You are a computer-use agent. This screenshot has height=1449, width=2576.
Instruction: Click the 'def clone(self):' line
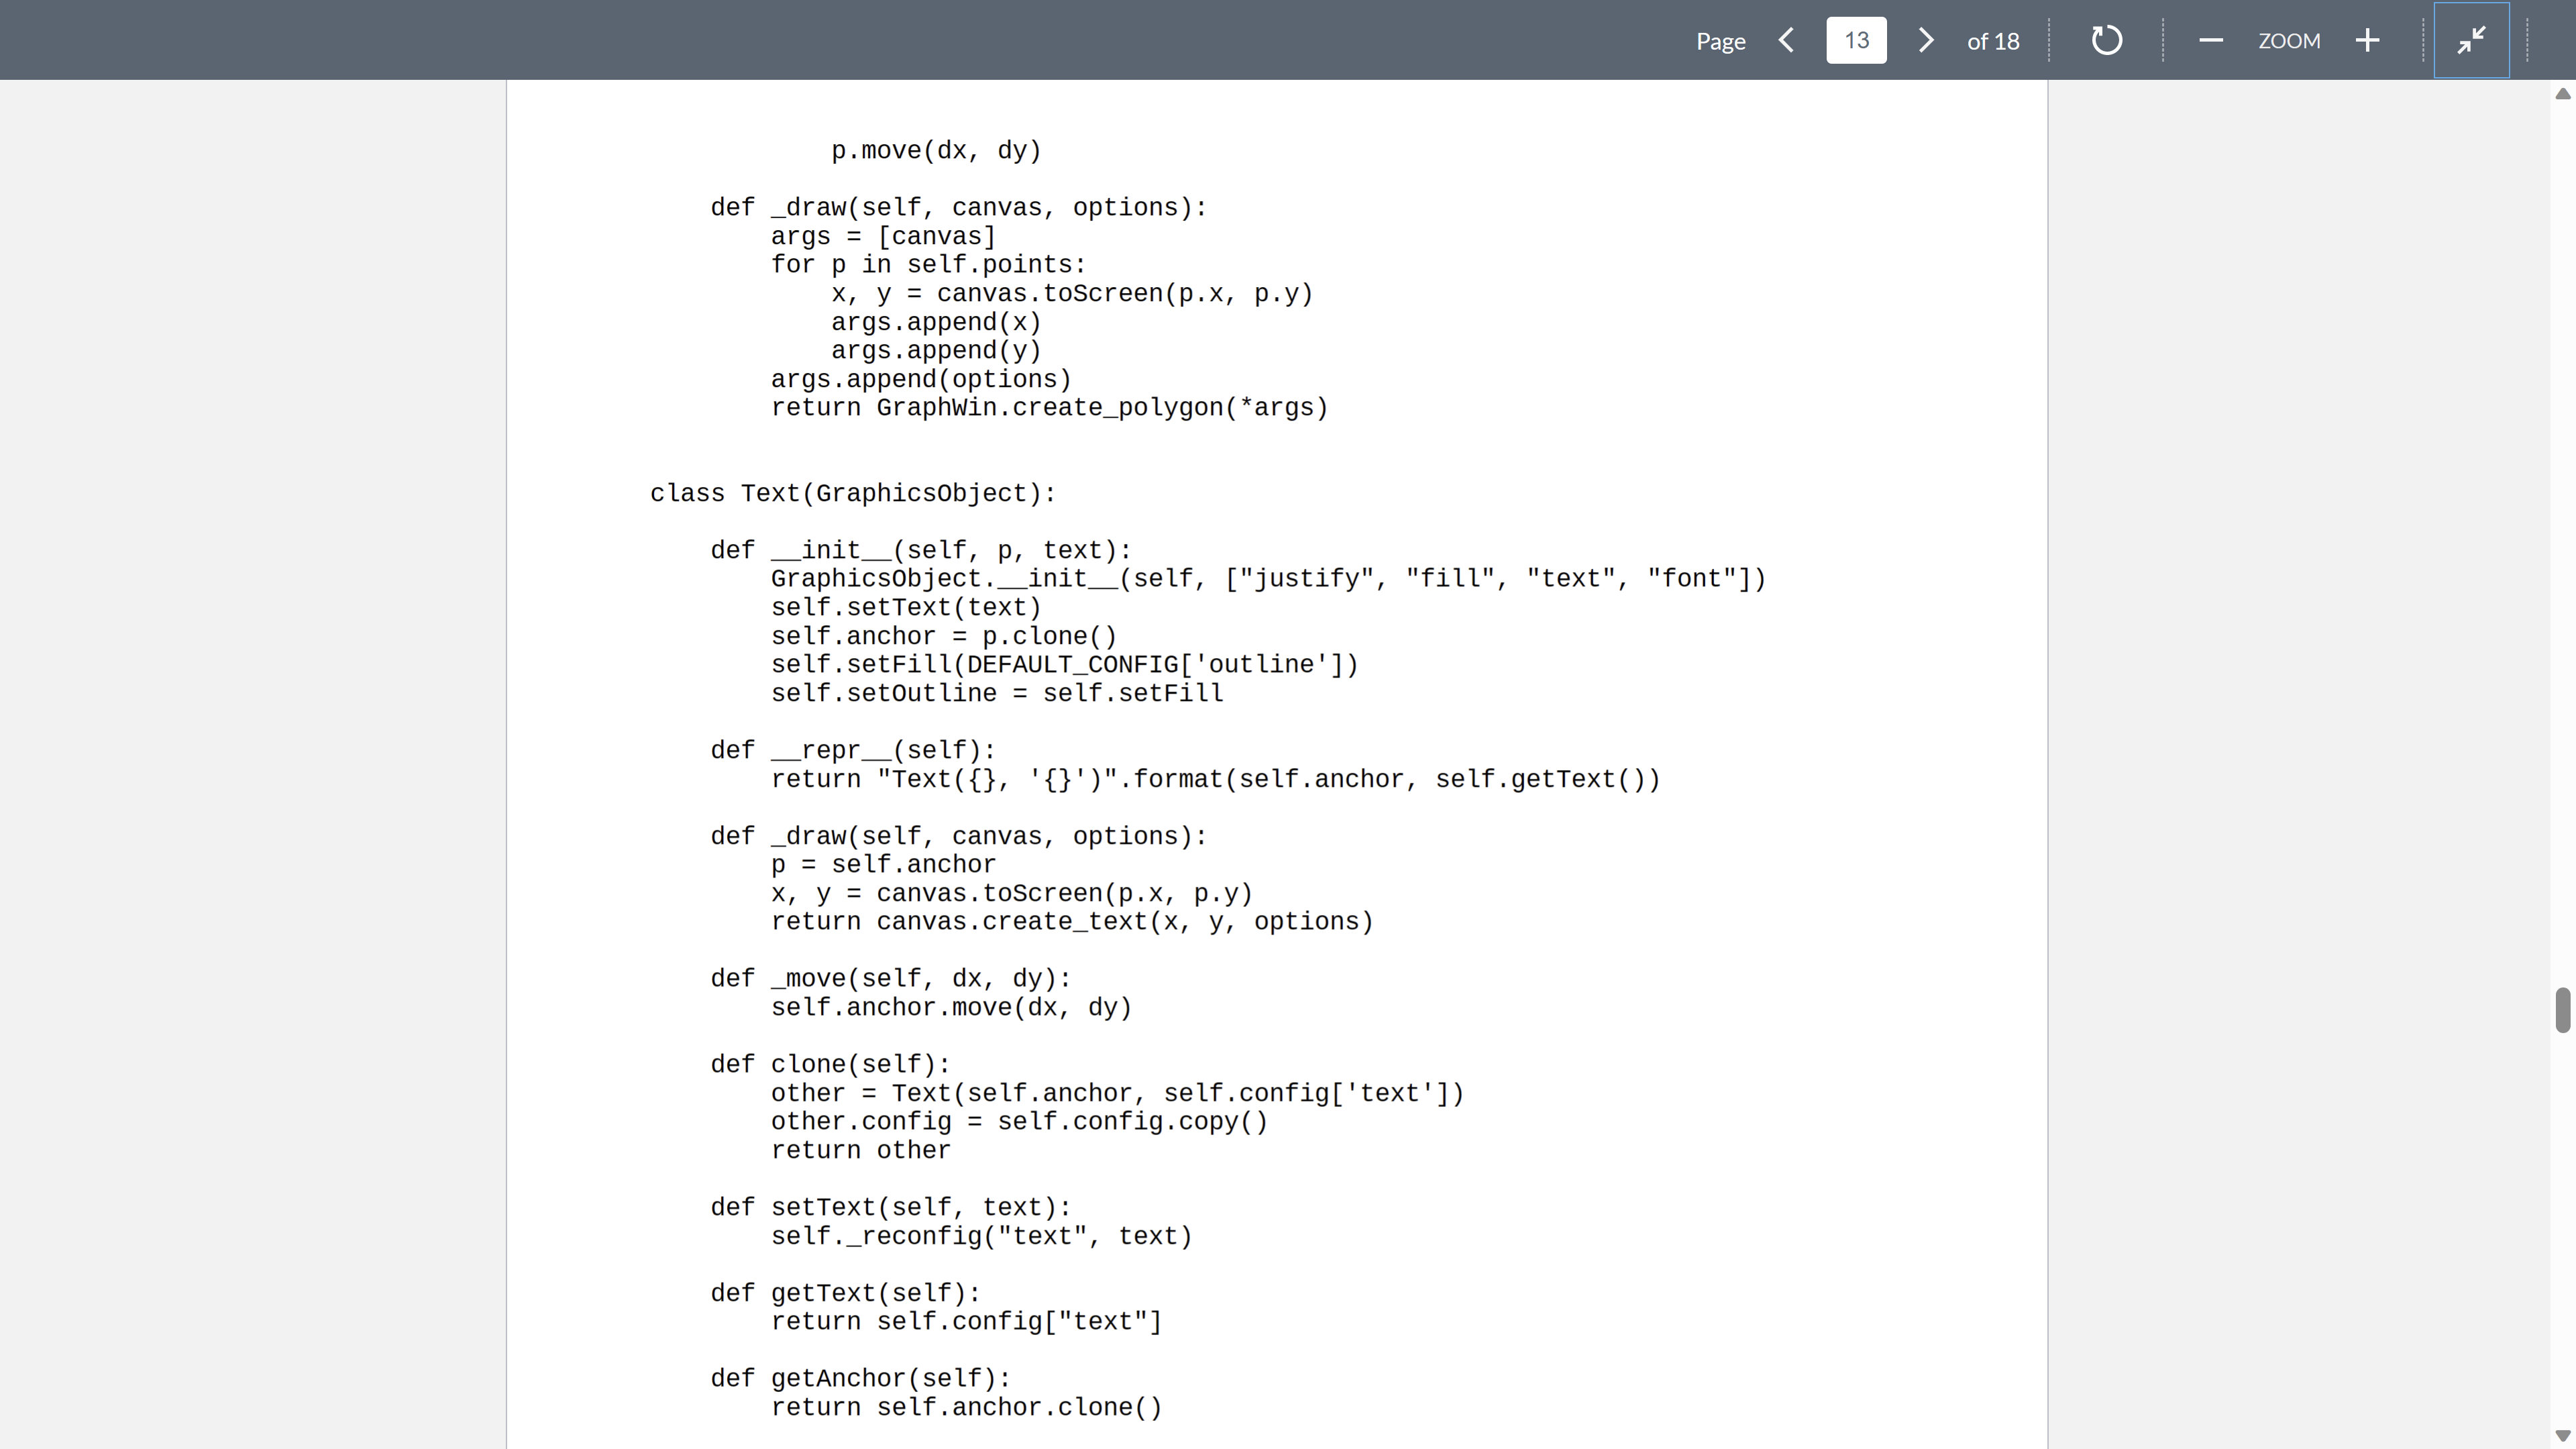(830, 1065)
